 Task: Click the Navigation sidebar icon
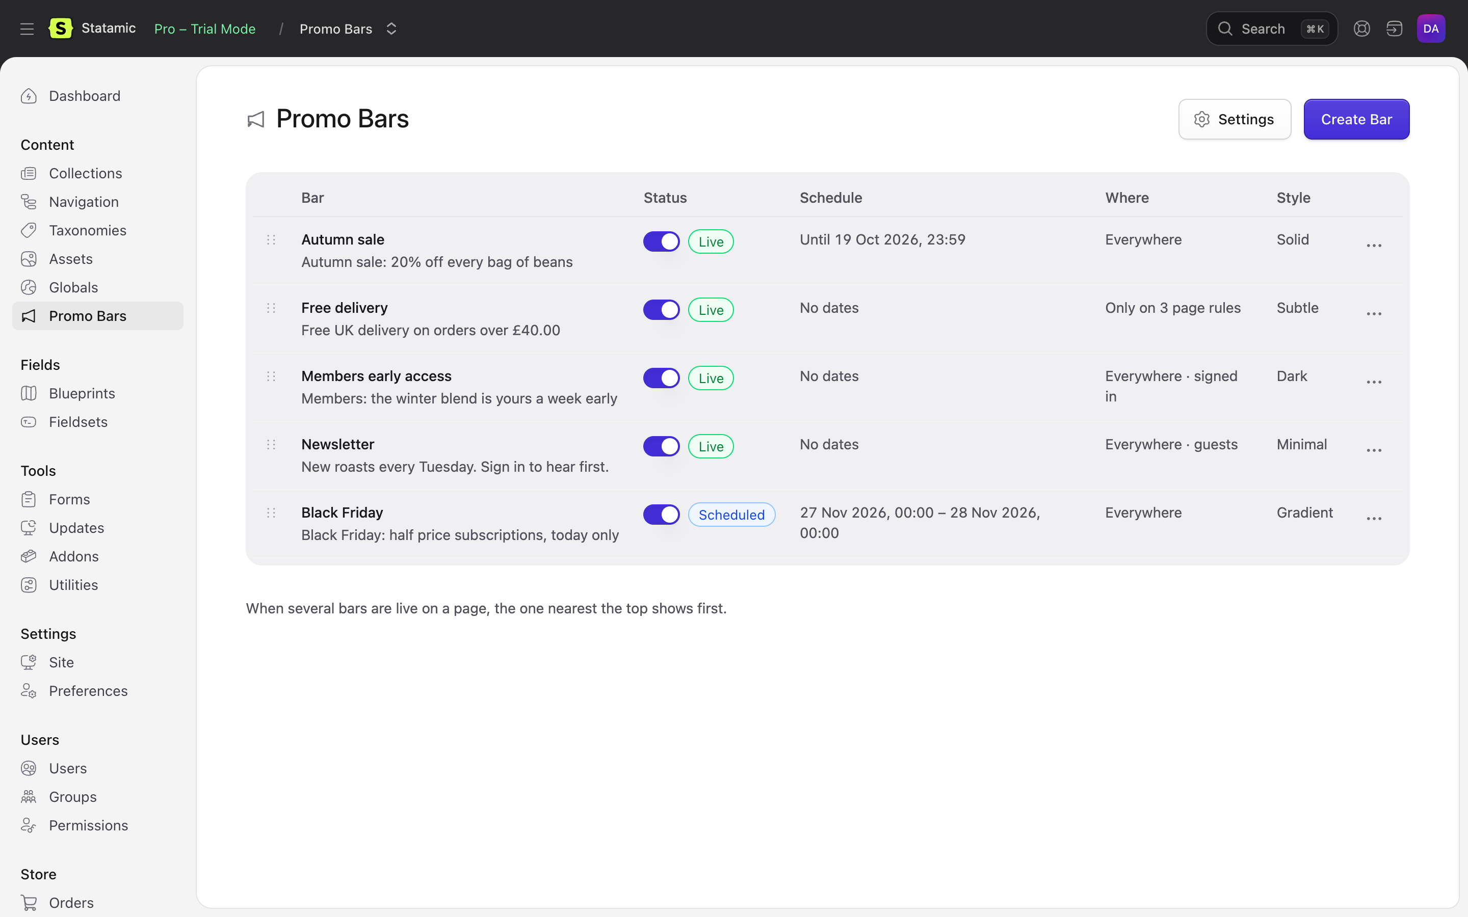[29, 202]
